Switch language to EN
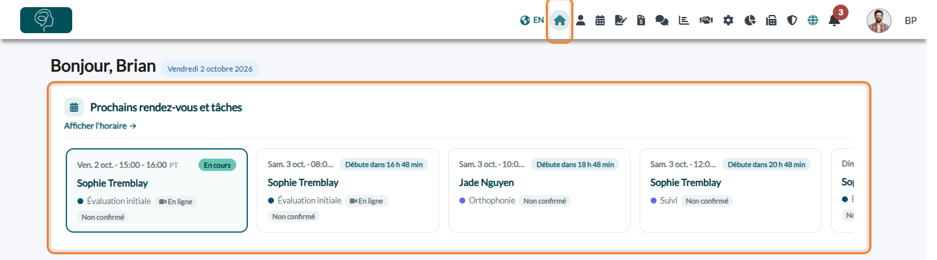Viewport: 937px width, 260px height. [532, 20]
